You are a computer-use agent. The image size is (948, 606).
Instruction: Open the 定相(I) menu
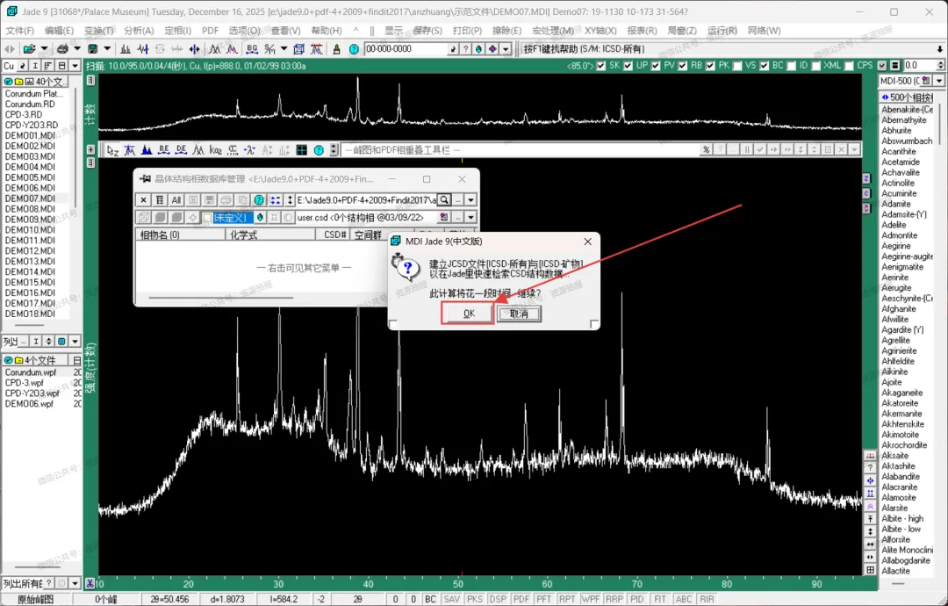177,30
